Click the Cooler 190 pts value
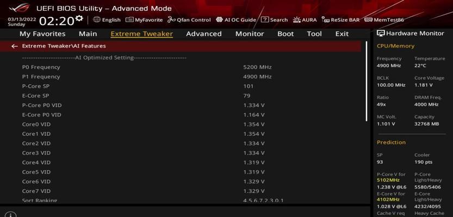The width and height of the screenshot is (453, 217). click(423, 162)
